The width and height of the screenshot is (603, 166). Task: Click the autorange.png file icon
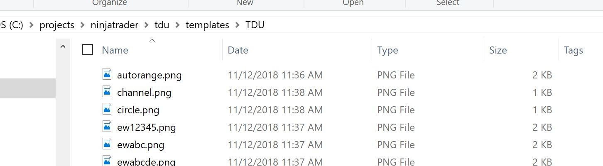pyautogui.click(x=107, y=75)
